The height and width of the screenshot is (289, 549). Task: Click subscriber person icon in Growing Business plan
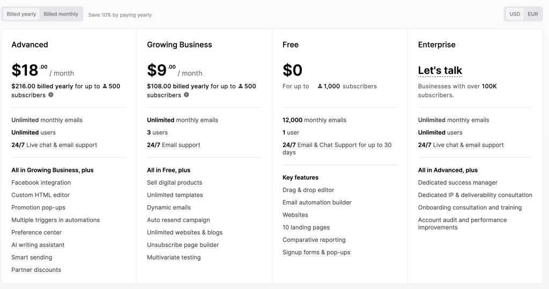coord(241,86)
